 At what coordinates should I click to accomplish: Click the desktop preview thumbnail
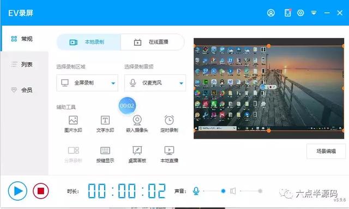tap(269, 88)
